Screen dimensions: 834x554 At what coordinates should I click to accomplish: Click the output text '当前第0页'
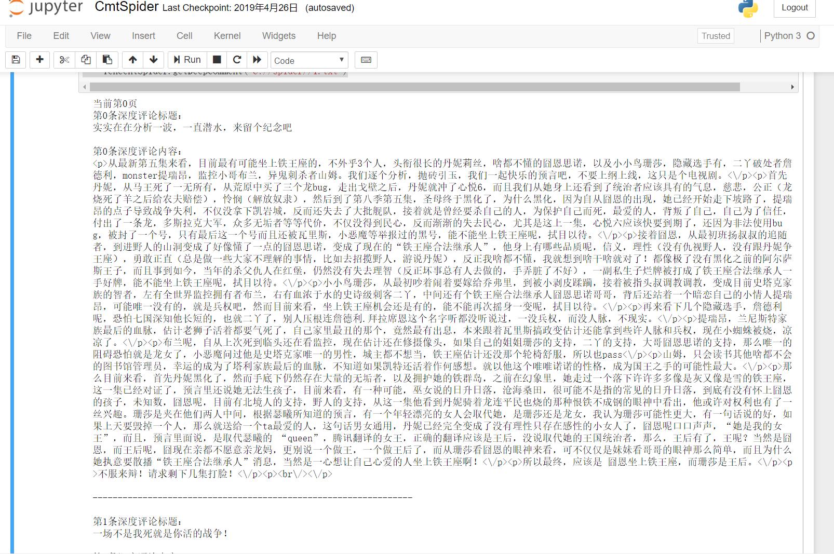(115, 103)
